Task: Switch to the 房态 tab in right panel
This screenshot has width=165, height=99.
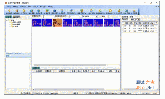Action: 131,17
